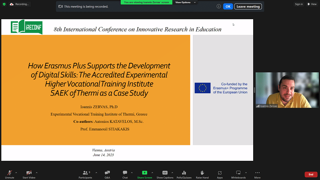Open the Chat panel
Screen dimensions: 320x180
pyautogui.click(x=125, y=173)
